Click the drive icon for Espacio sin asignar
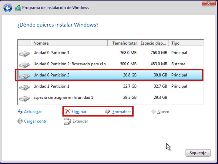 (x=24, y=98)
